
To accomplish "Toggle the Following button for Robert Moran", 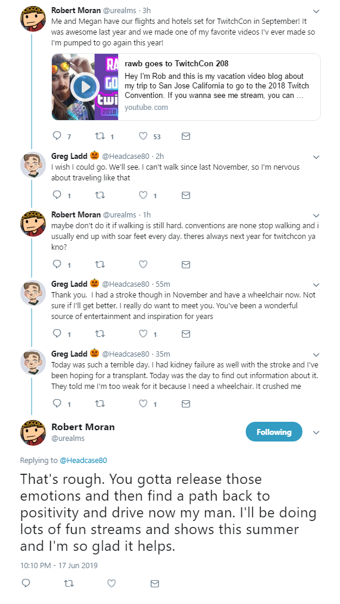I will [x=274, y=432].
